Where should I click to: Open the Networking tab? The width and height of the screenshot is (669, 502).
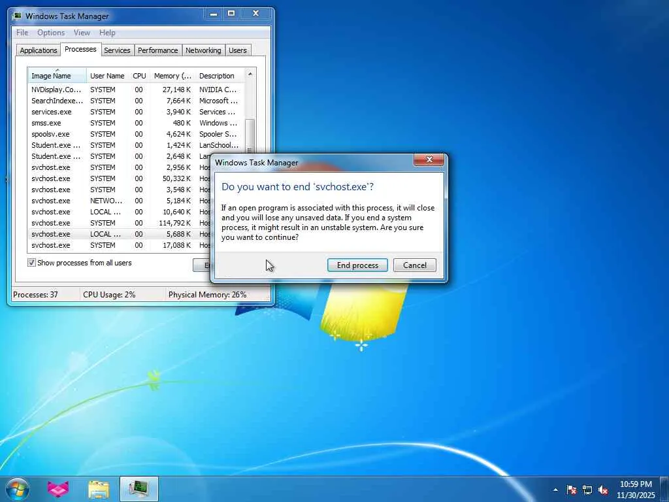(203, 50)
